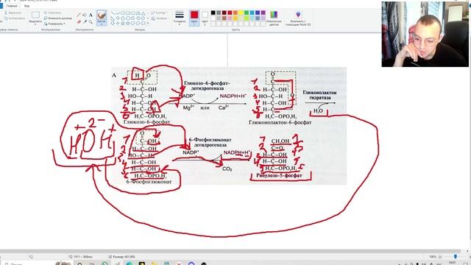Open WhatsApp from the taskbar
The image size is (471, 265).
coord(105,264)
